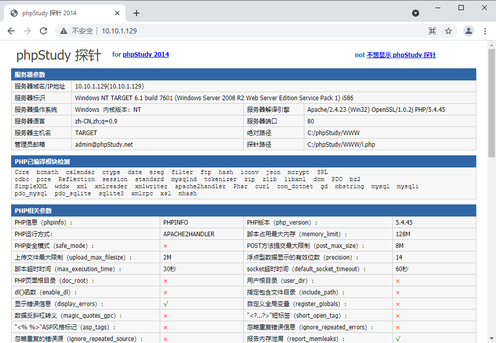
Task: Click the admin@phpStudy.net email
Action: tap(104, 145)
